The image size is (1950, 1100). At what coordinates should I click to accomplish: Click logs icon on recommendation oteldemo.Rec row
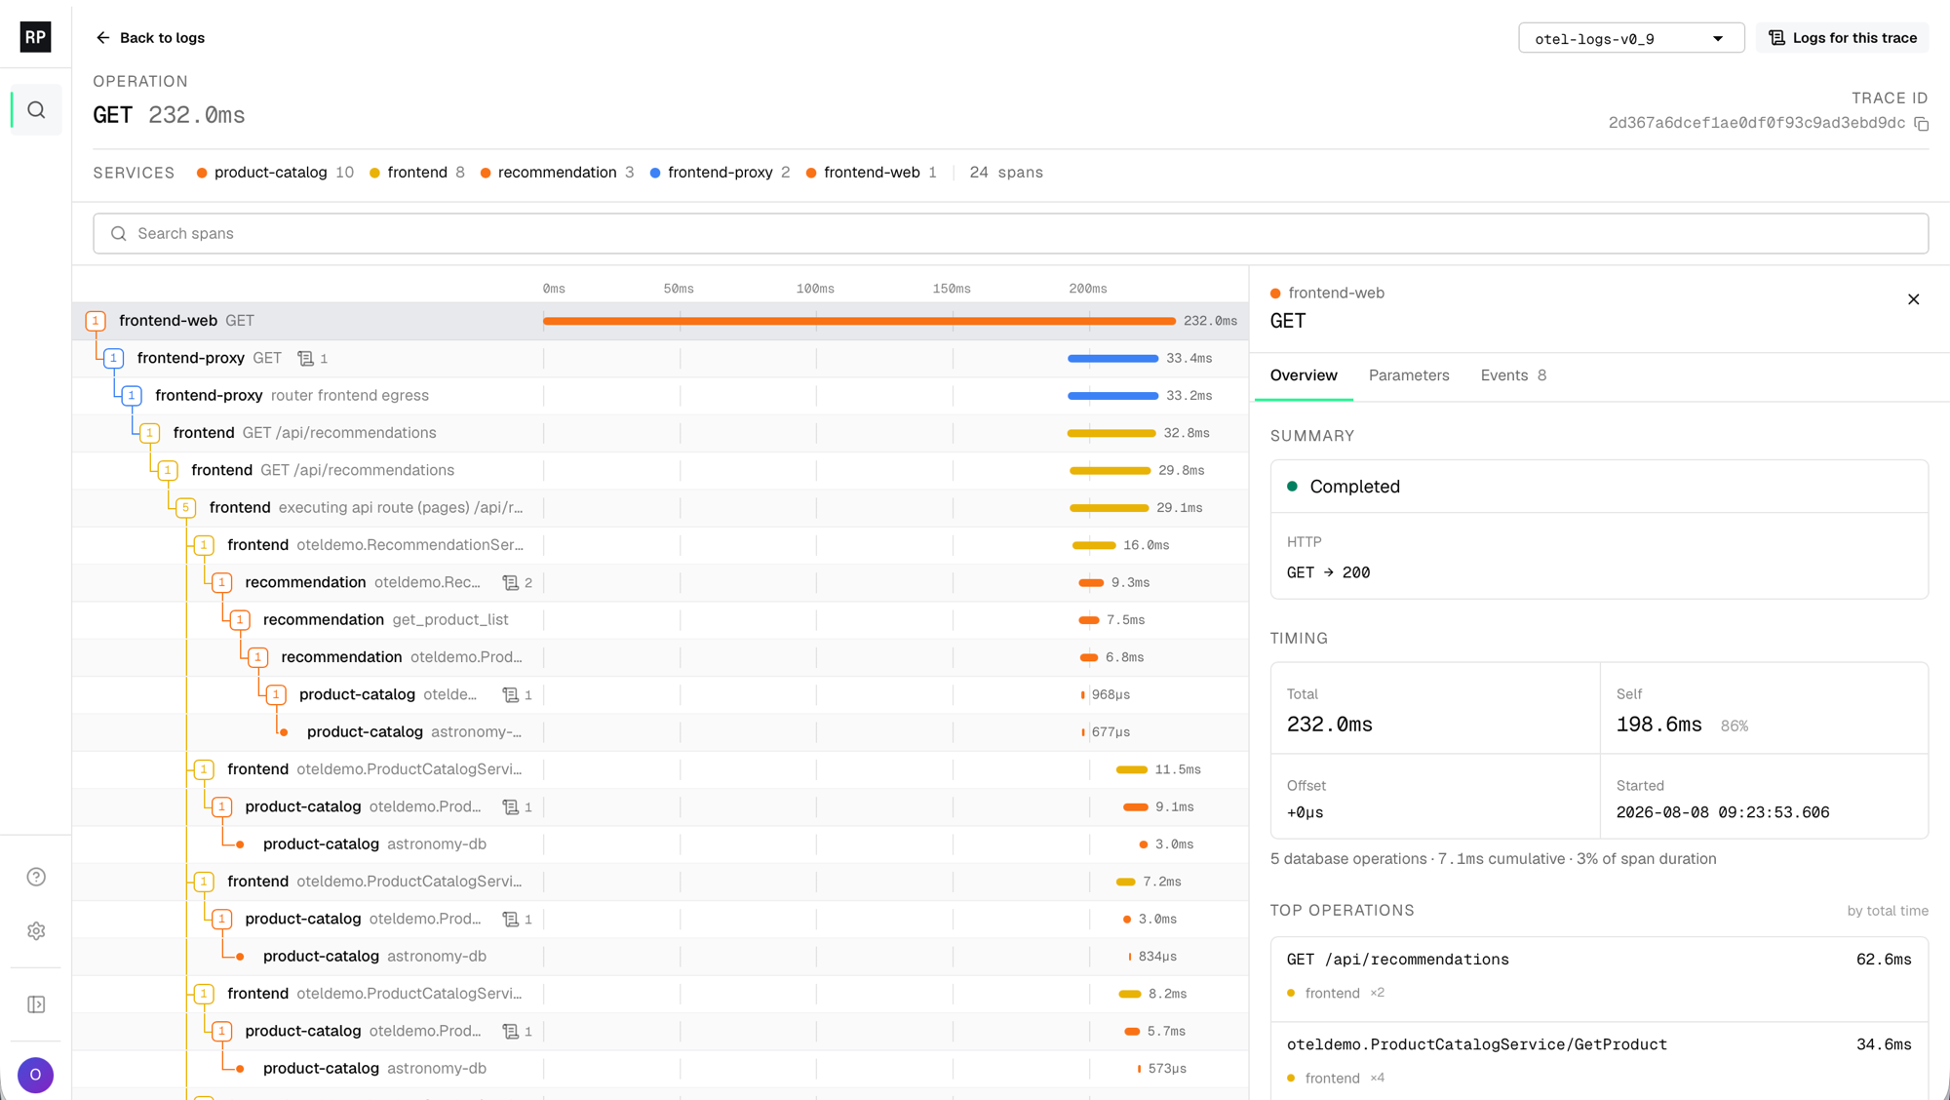(x=510, y=583)
